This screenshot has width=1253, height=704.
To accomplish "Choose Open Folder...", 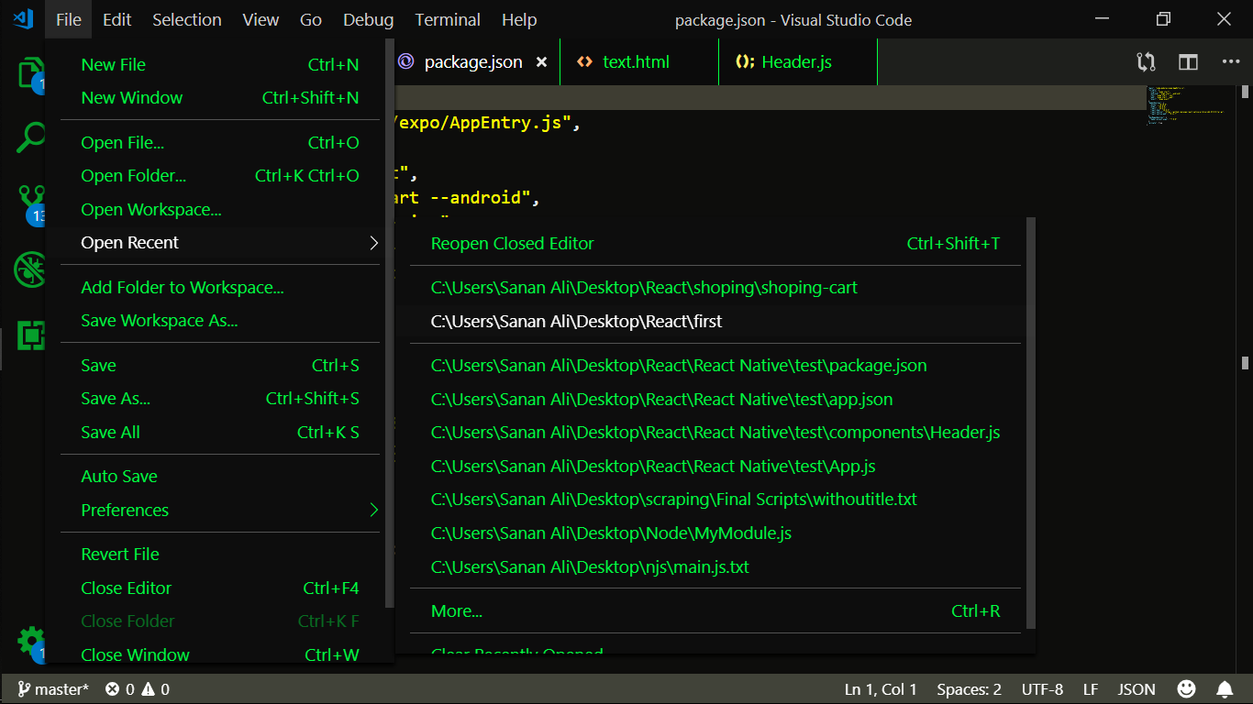I will [x=220, y=176].
